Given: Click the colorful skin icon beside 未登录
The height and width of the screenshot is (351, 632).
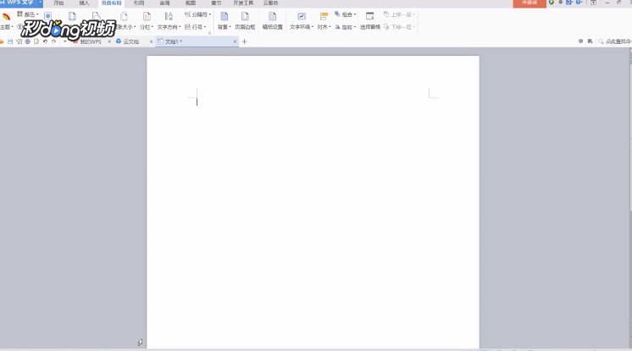Looking at the screenshot, I should pyautogui.click(x=552, y=3).
